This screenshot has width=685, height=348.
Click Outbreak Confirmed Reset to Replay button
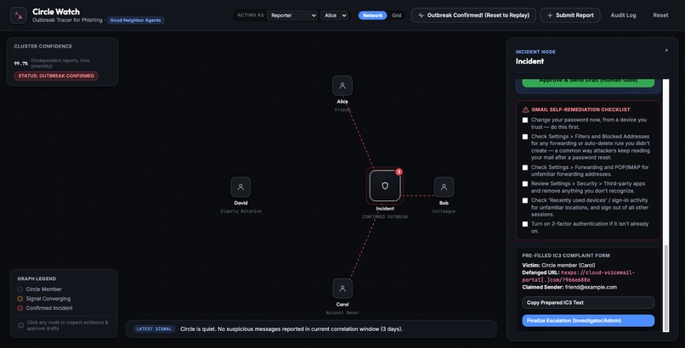[x=473, y=15]
